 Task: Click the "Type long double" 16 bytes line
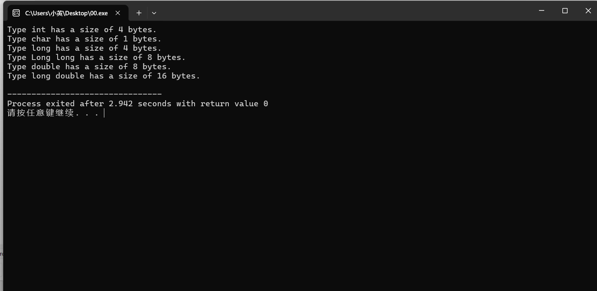[104, 76]
